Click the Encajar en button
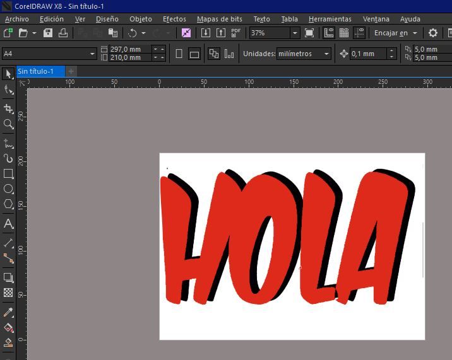 click(395, 33)
